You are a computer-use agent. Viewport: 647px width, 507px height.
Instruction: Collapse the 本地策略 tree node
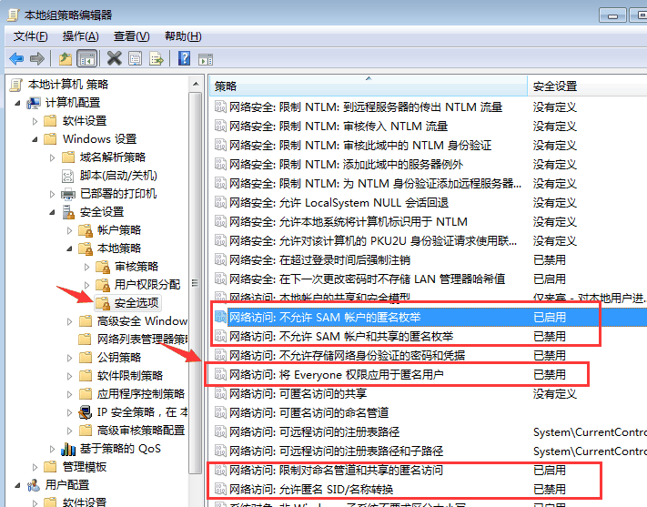(70, 248)
